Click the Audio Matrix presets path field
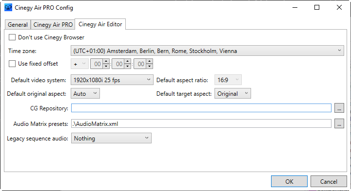 click(x=201, y=123)
